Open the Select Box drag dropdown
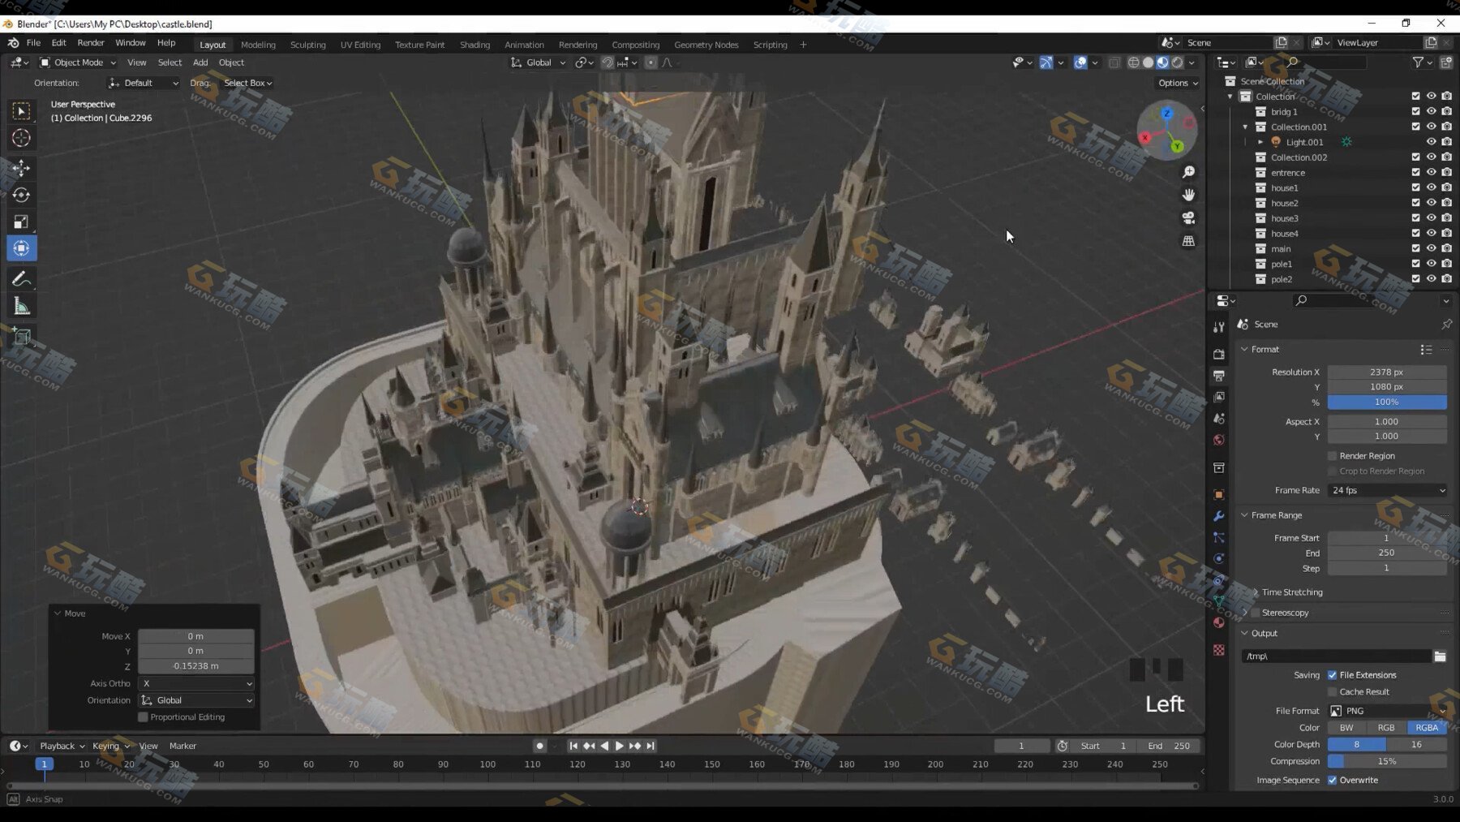The image size is (1460, 822). (x=247, y=83)
